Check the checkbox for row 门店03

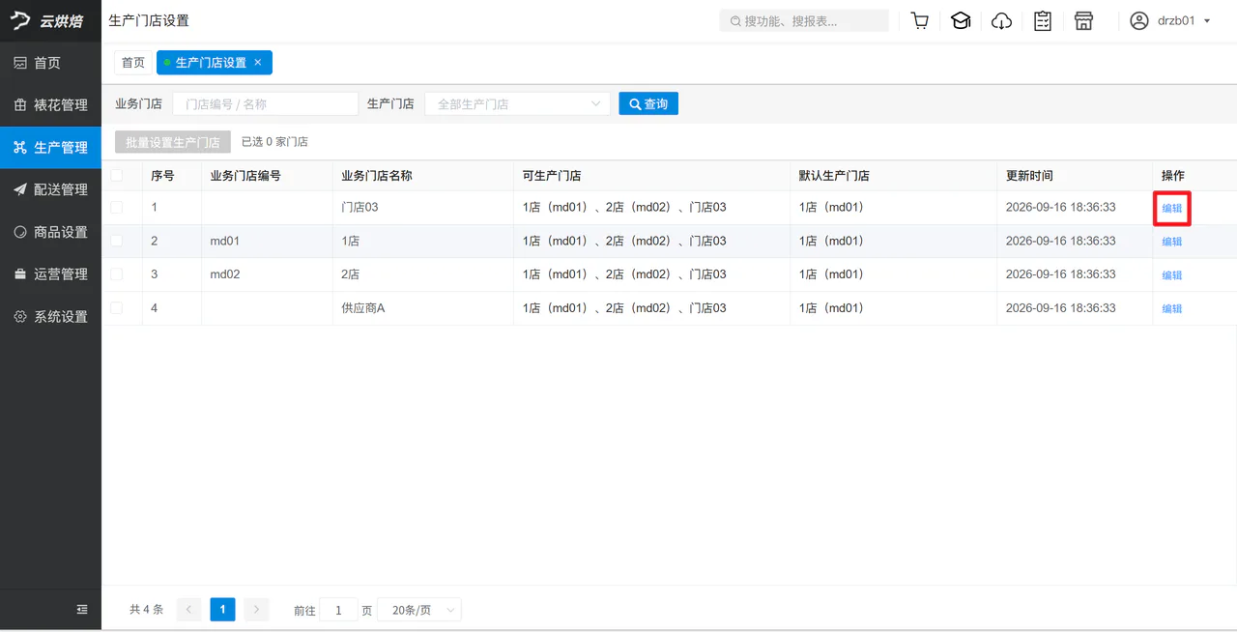pyautogui.click(x=116, y=207)
